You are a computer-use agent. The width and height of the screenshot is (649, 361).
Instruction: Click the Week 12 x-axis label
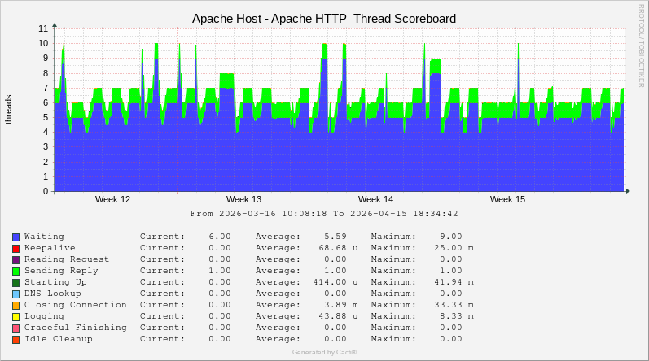112,199
